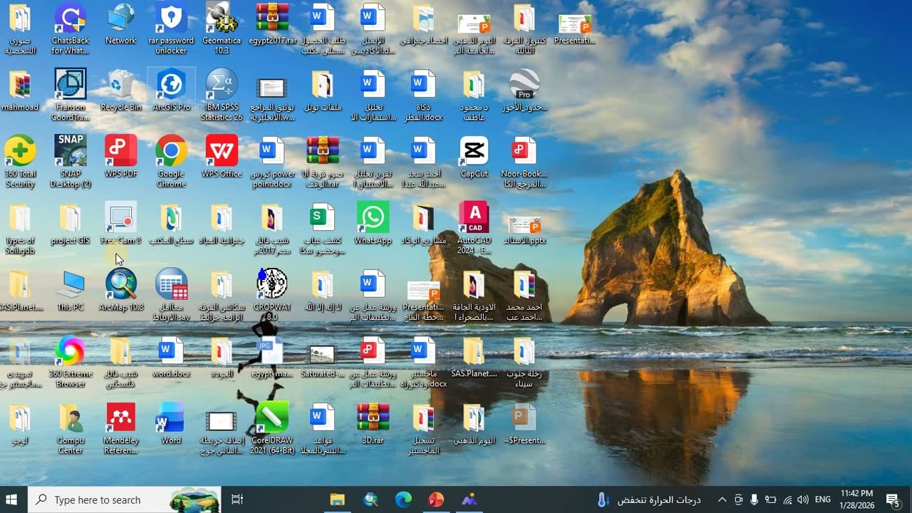Screen dimensions: 912x513
Task: Launch Google Chrome from desktop
Action: (x=172, y=162)
